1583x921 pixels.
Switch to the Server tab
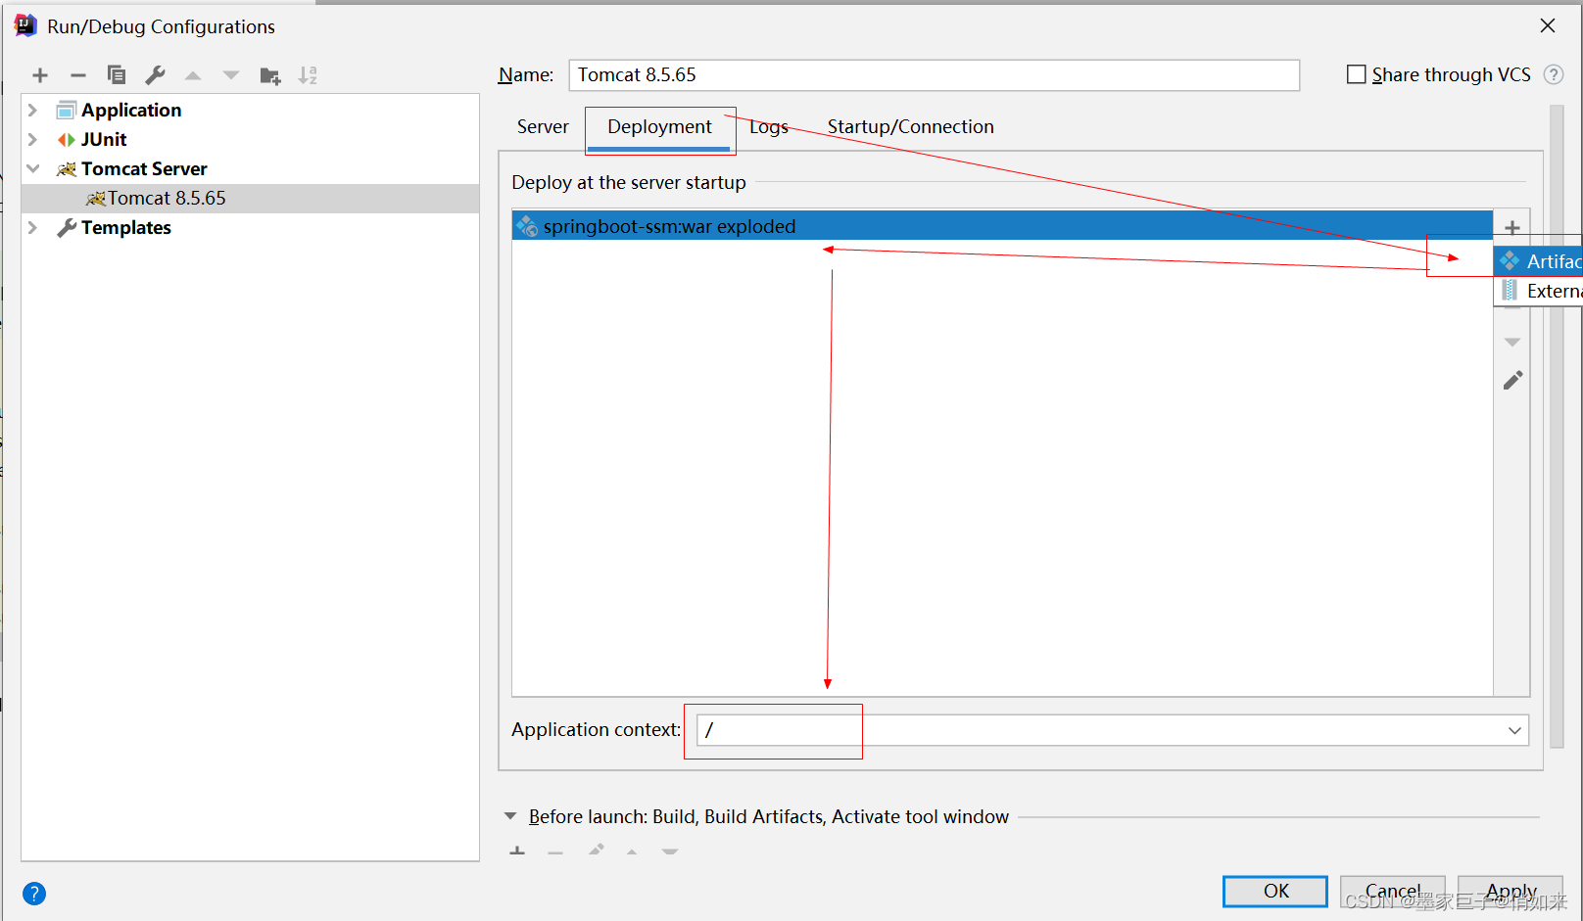(543, 127)
